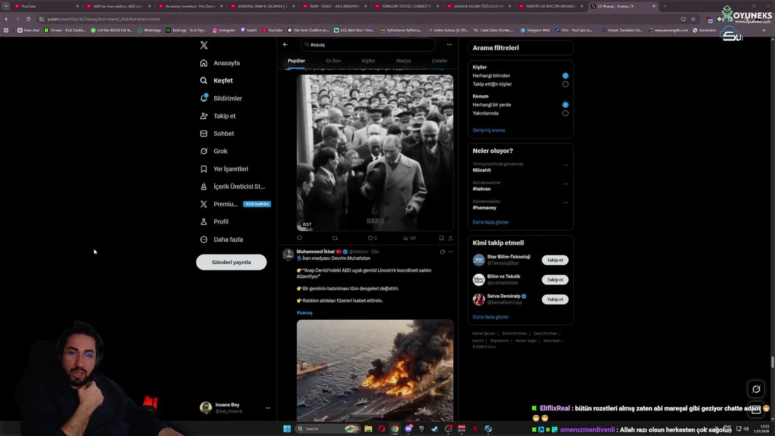Select 'Yakınlarında' location filter
Screen dimensions: 775x436
pyautogui.click(x=565, y=113)
